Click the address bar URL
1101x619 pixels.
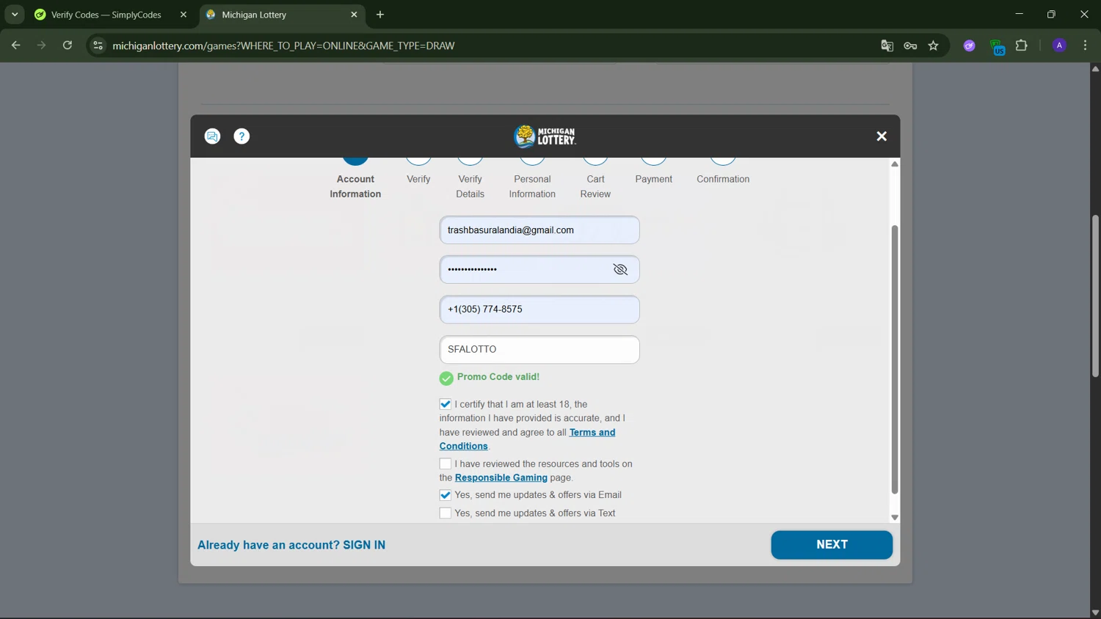[283, 45]
